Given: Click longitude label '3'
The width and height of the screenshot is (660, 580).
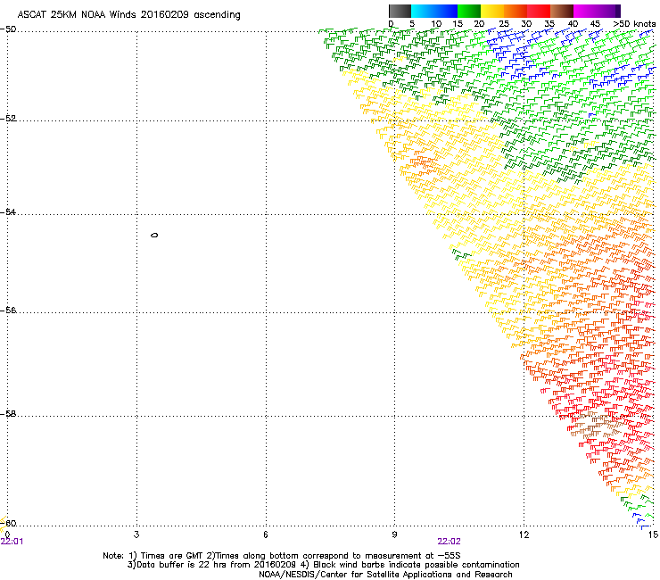Looking at the screenshot, I should point(136,534).
